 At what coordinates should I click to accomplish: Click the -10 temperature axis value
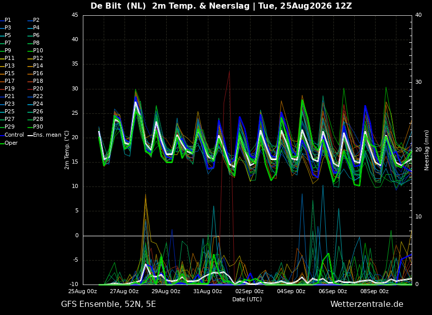coord(73,285)
